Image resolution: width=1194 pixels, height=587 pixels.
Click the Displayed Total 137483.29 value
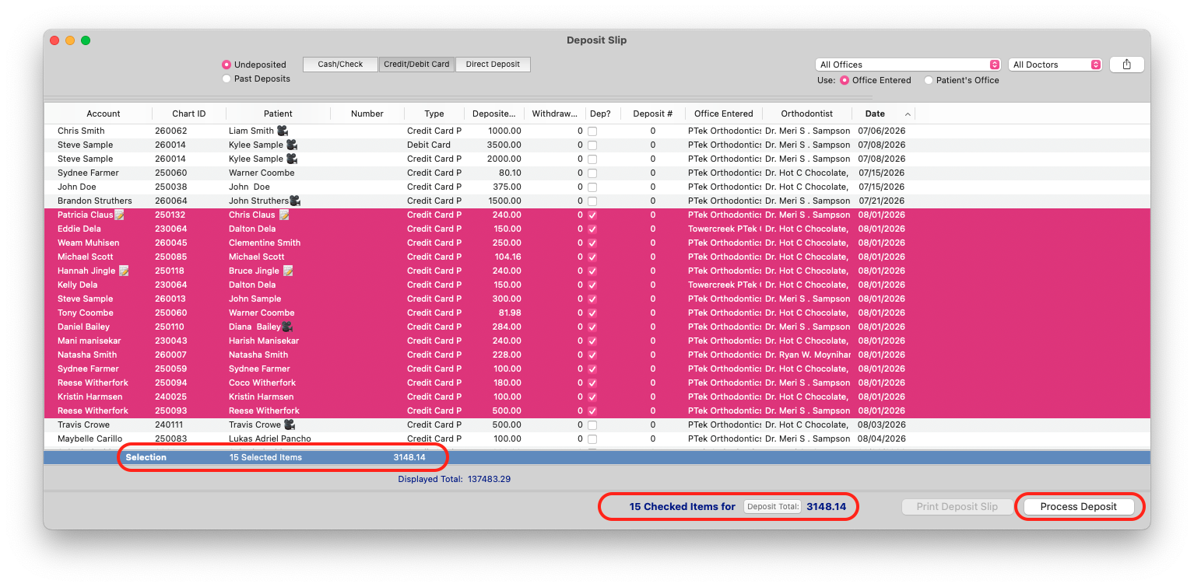489,479
